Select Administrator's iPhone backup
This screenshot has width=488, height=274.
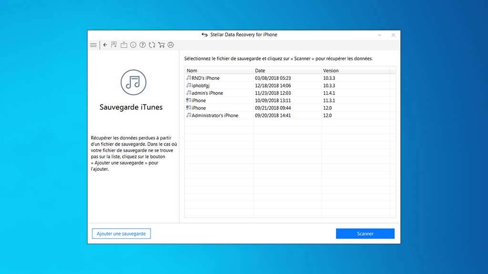(214, 116)
